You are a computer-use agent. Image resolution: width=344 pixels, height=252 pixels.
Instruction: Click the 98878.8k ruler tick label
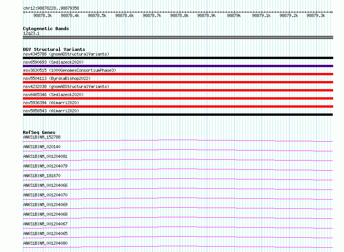click(x=179, y=15)
